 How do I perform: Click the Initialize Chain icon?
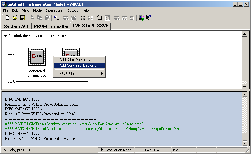click(66, 18)
